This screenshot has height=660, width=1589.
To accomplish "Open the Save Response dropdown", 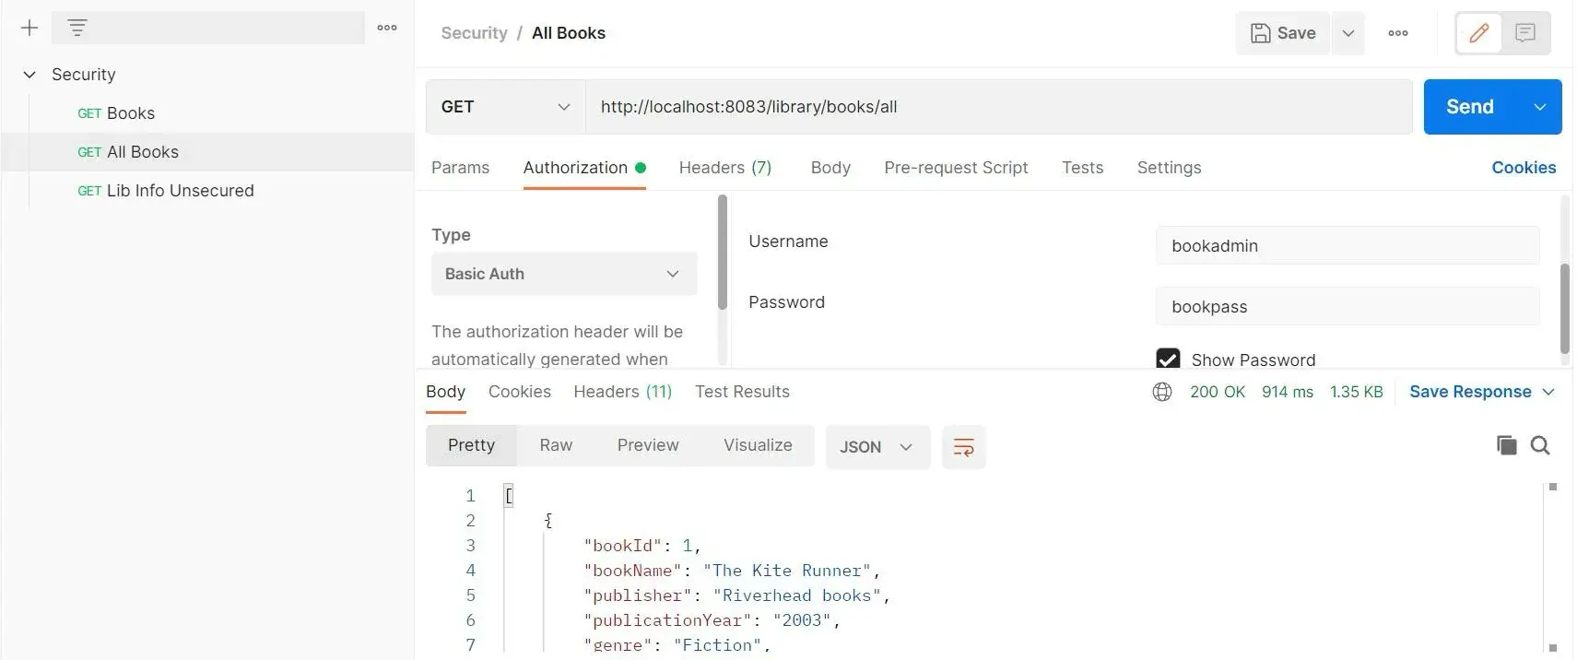I will pos(1482,392).
